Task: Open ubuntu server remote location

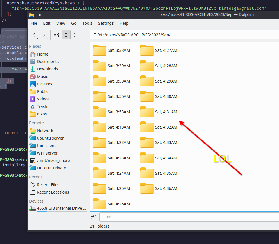Action: (58, 138)
